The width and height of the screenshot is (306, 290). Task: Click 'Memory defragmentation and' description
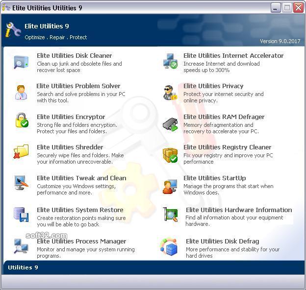[x=221, y=128]
